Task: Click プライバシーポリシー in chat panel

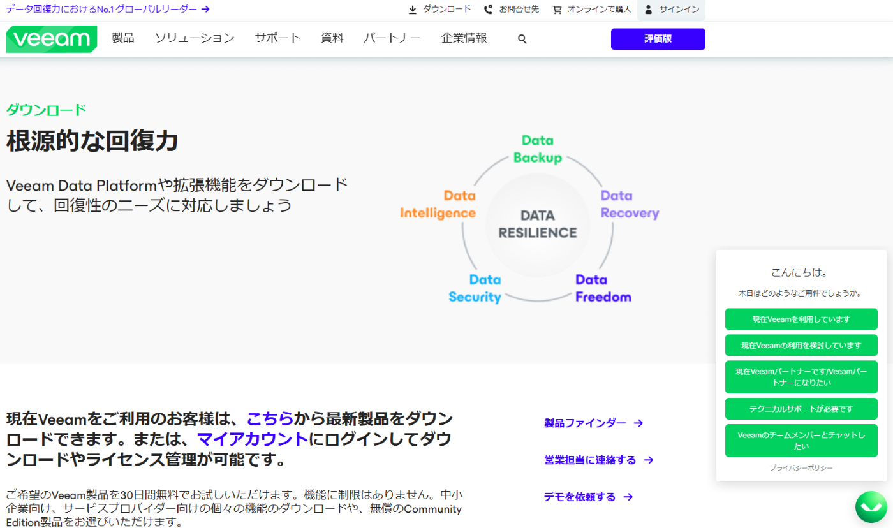Action: (801, 467)
